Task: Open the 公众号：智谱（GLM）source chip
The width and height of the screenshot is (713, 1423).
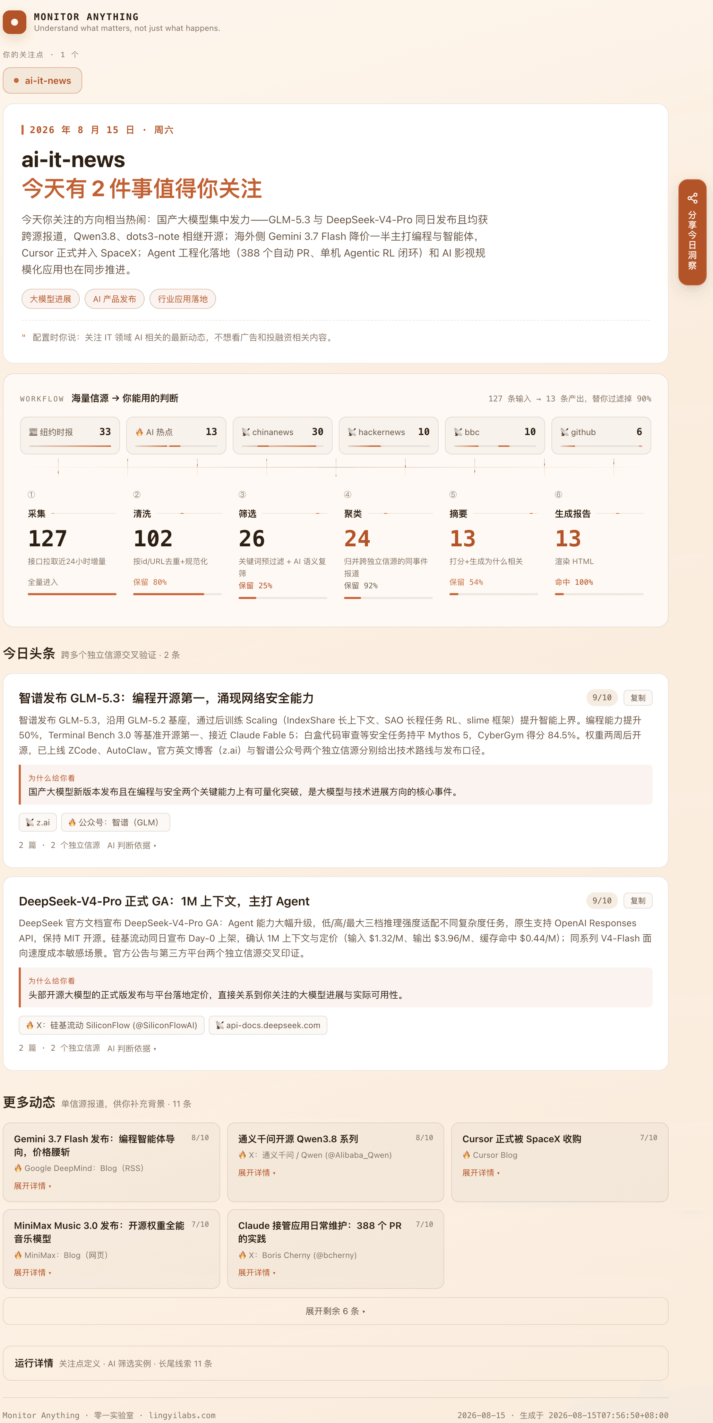Action: (x=115, y=822)
